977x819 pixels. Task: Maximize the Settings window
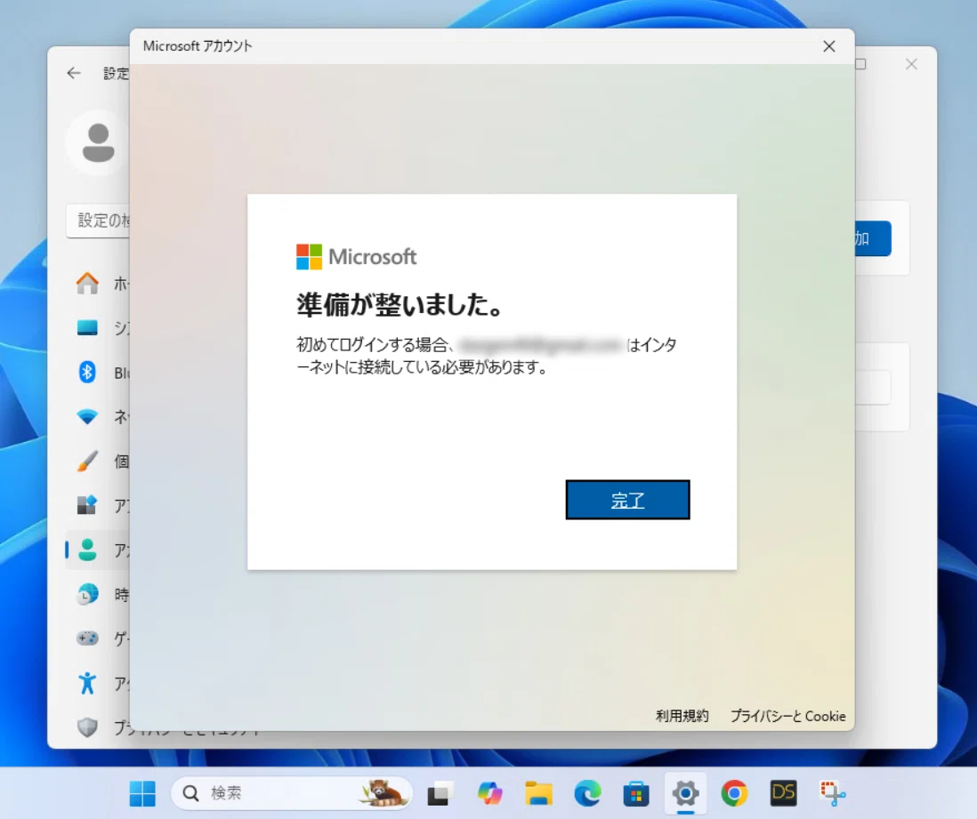click(x=861, y=64)
